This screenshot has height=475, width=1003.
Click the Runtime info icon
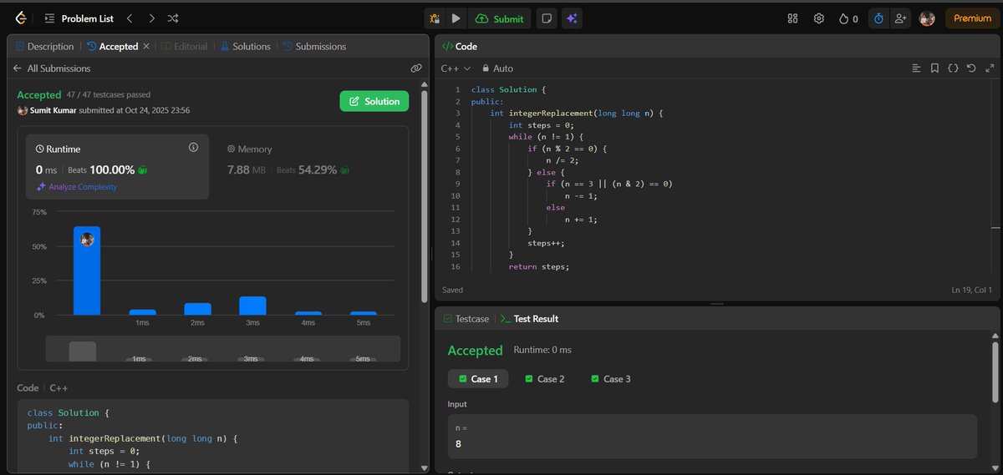[x=193, y=148]
